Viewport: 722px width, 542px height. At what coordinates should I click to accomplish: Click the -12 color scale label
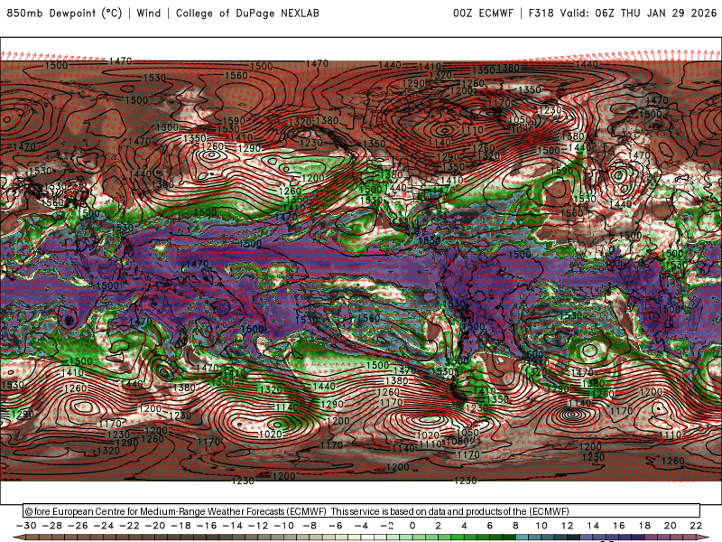coord(258,526)
